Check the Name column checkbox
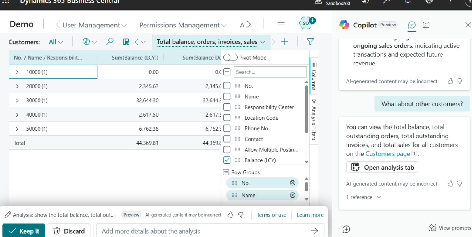Screen dimensions: 472x237 (x=227, y=96)
